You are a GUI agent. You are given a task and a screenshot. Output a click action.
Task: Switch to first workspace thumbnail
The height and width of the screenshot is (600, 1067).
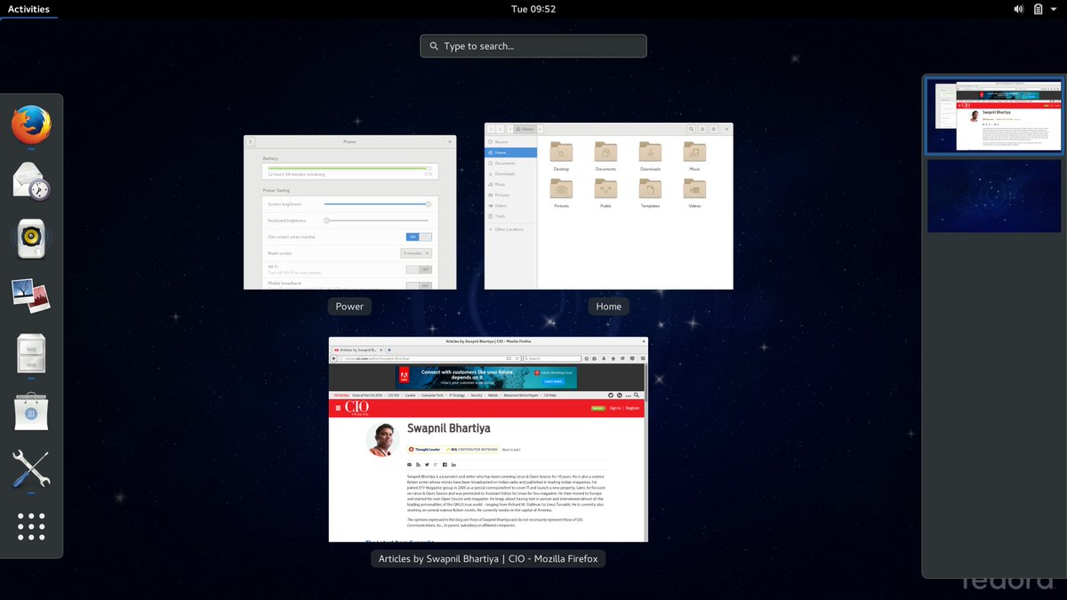[994, 116]
